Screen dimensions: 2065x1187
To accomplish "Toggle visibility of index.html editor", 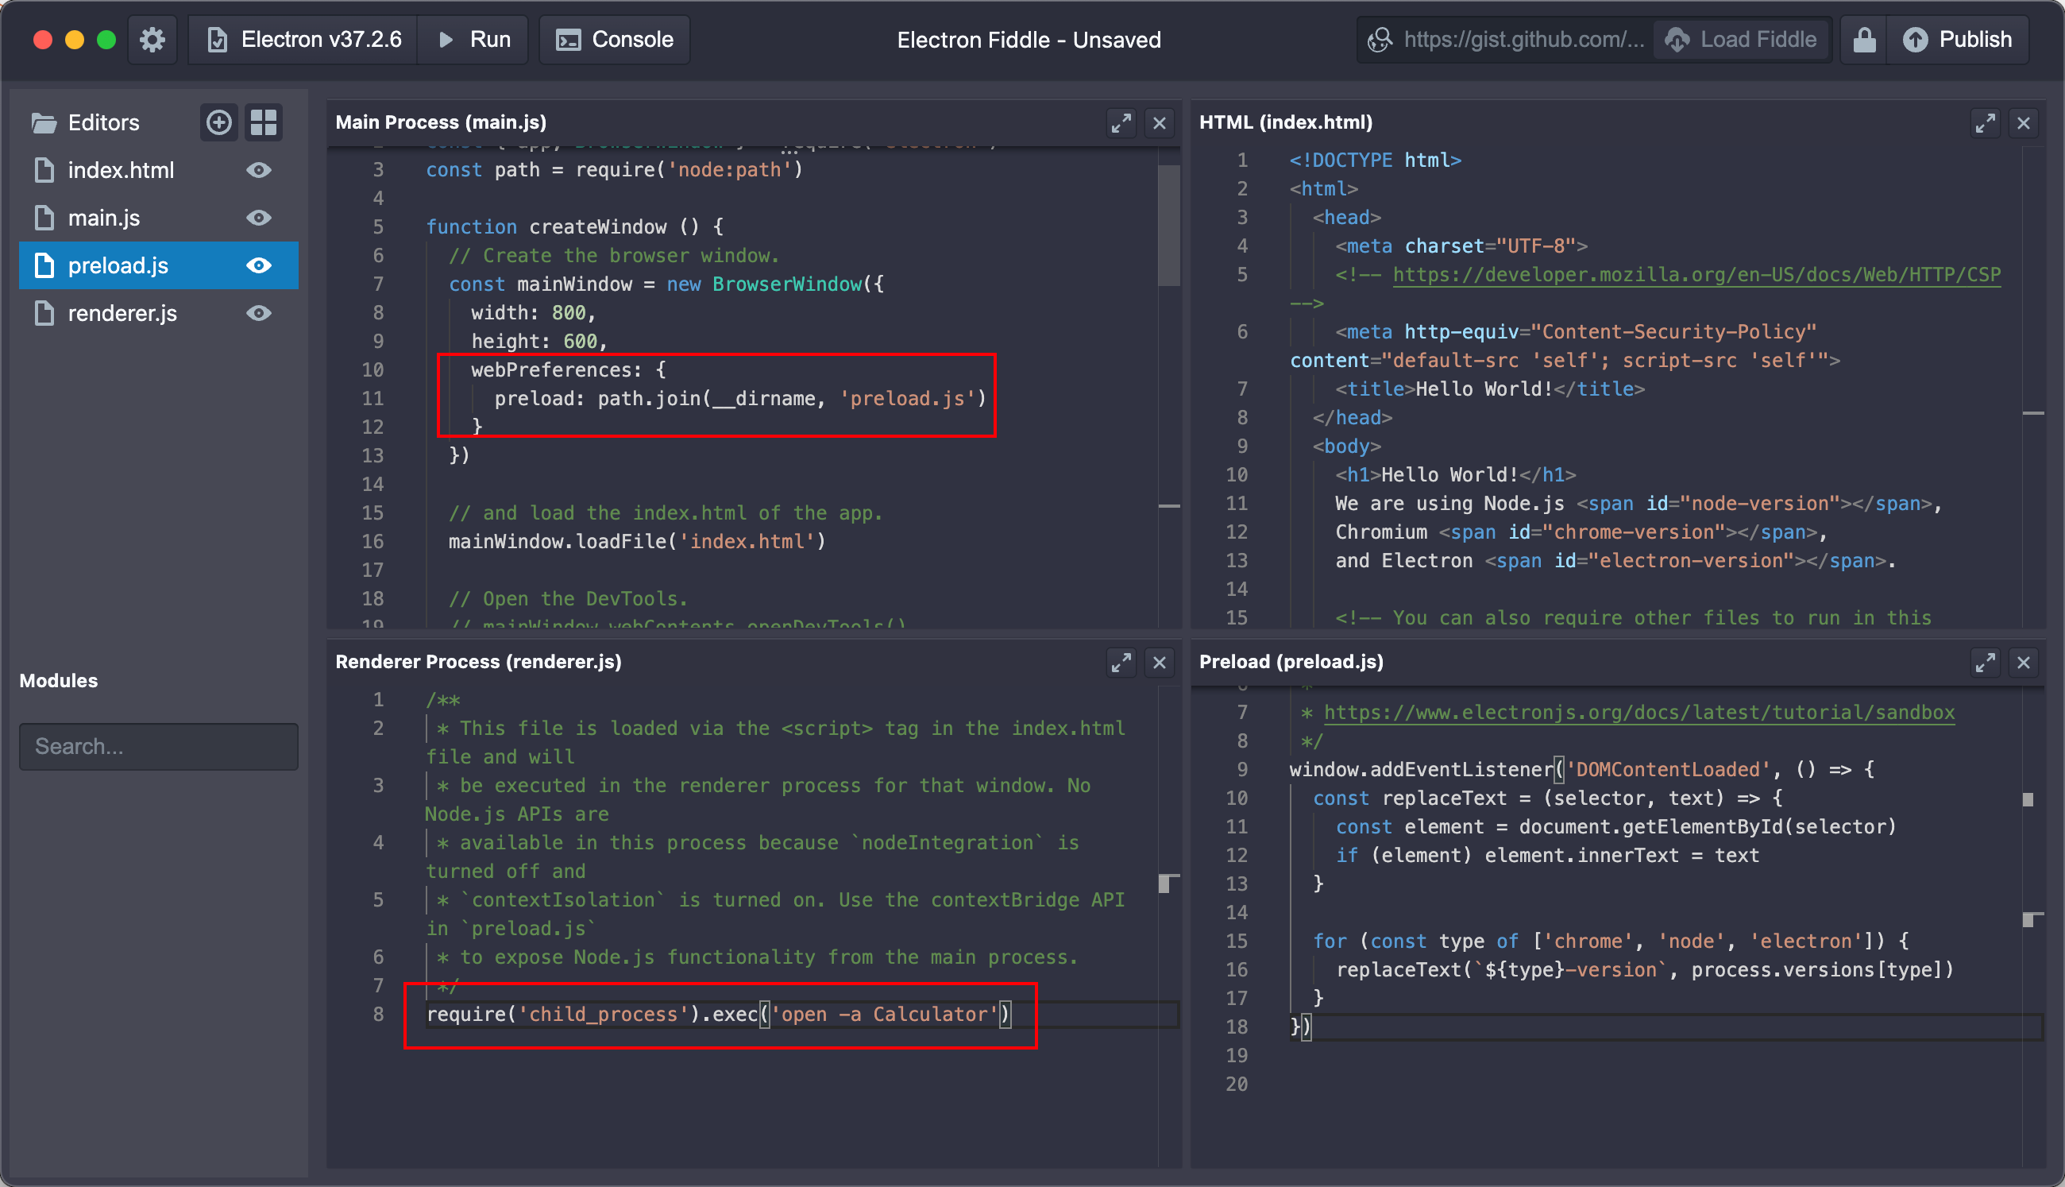I will click(259, 170).
